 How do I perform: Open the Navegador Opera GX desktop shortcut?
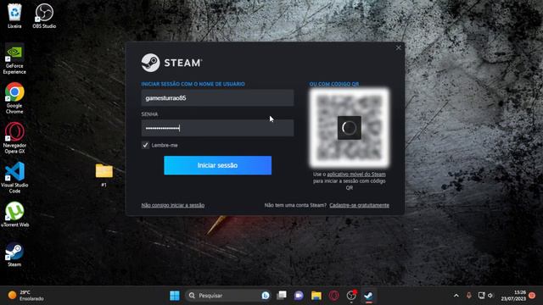point(14,138)
